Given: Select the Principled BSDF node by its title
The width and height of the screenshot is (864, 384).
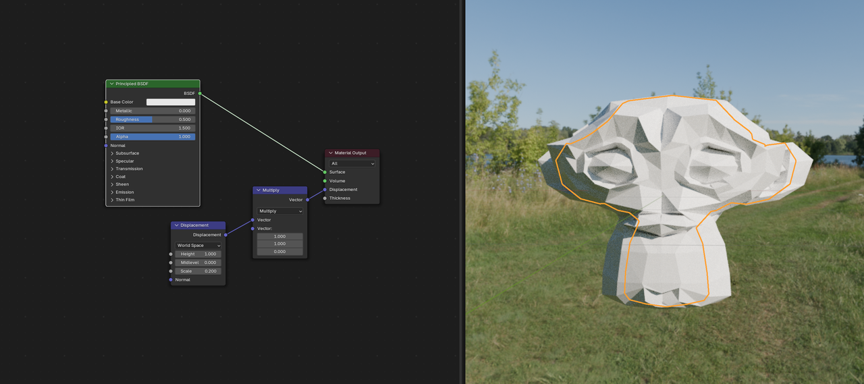Looking at the screenshot, I should pyautogui.click(x=132, y=84).
